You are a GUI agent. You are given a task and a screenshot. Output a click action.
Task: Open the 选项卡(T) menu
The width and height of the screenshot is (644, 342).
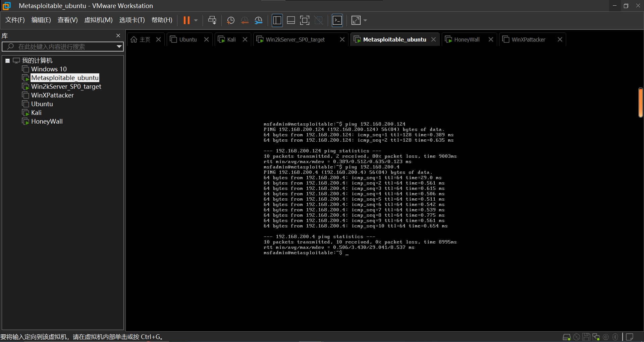[132, 20]
